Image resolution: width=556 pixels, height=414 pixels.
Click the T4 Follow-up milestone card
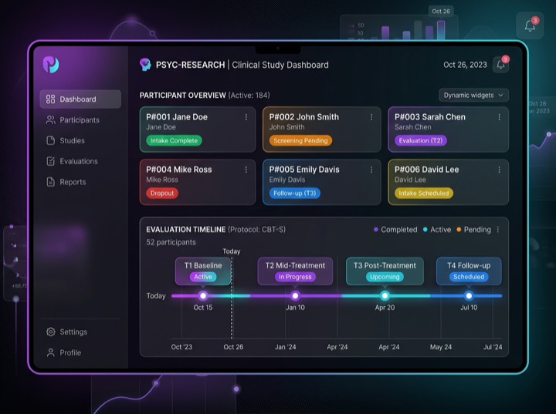coord(469,271)
